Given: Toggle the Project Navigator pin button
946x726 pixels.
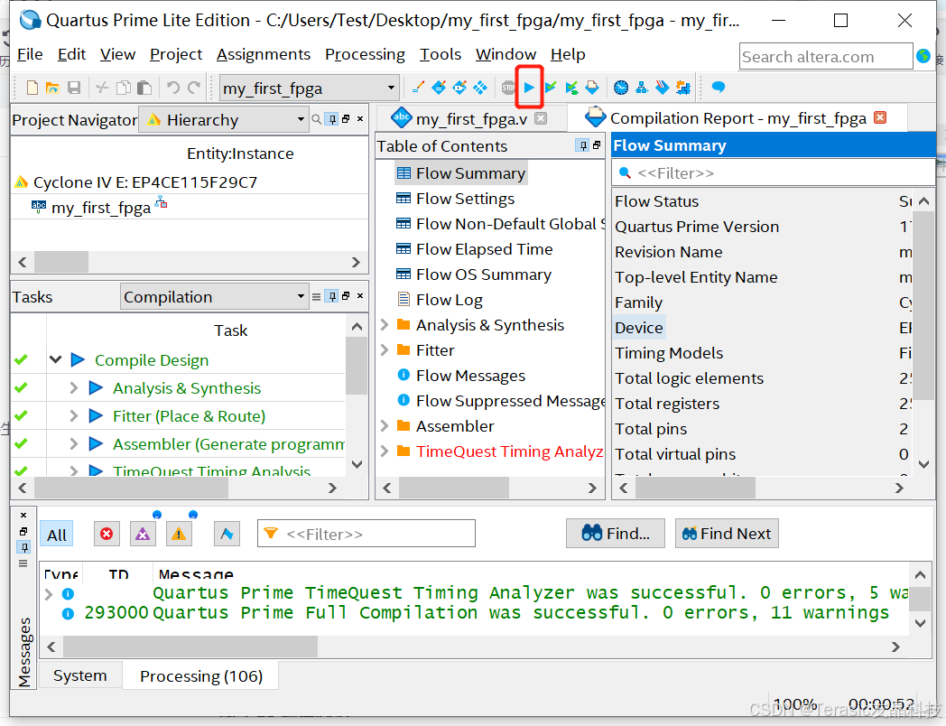Looking at the screenshot, I should [332, 119].
